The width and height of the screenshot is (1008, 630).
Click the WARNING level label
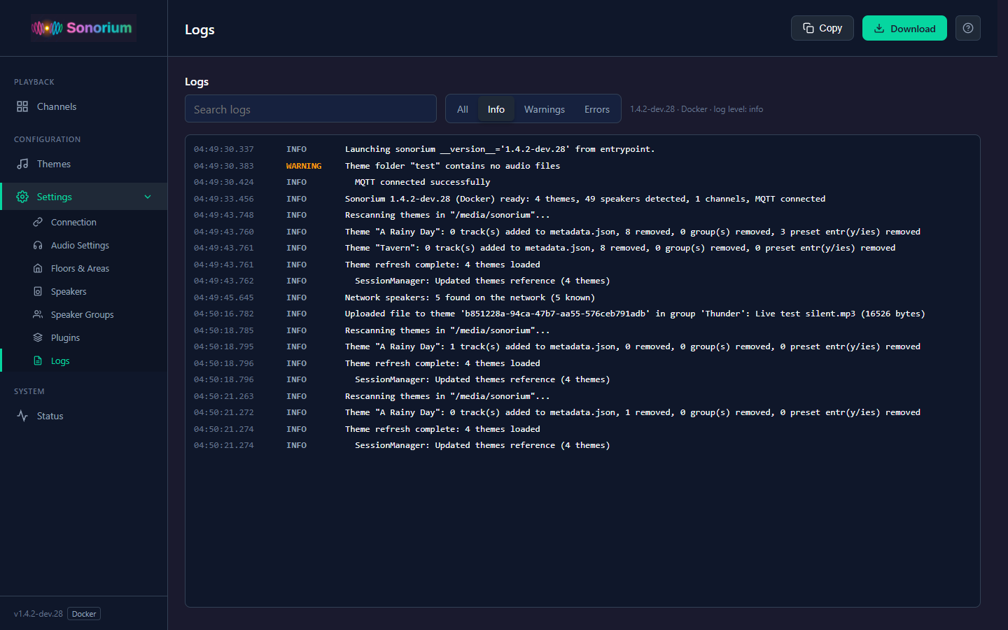point(304,166)
